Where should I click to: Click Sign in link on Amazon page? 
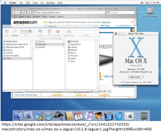coord(51,22)
